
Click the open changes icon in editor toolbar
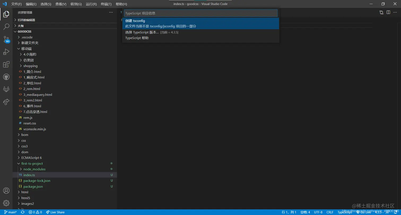[381, 12]
